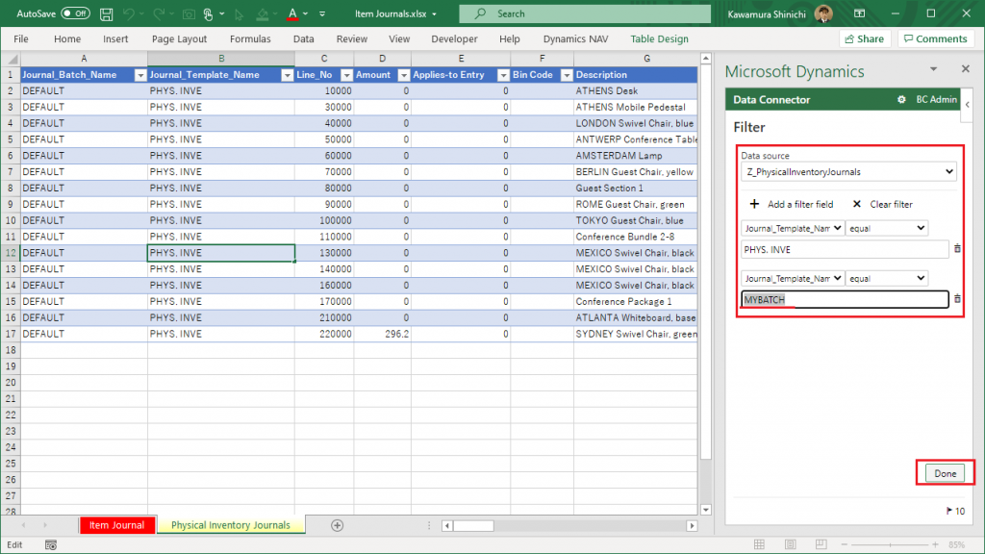
Task: Open the Data source Z_PhysicalInventoryJournals dropdown
Action: [x=848, y=171]
